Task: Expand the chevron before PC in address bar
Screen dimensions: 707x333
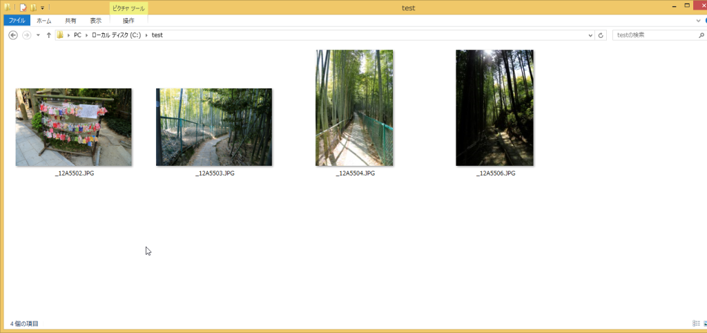Action: [x=68, y=35]
